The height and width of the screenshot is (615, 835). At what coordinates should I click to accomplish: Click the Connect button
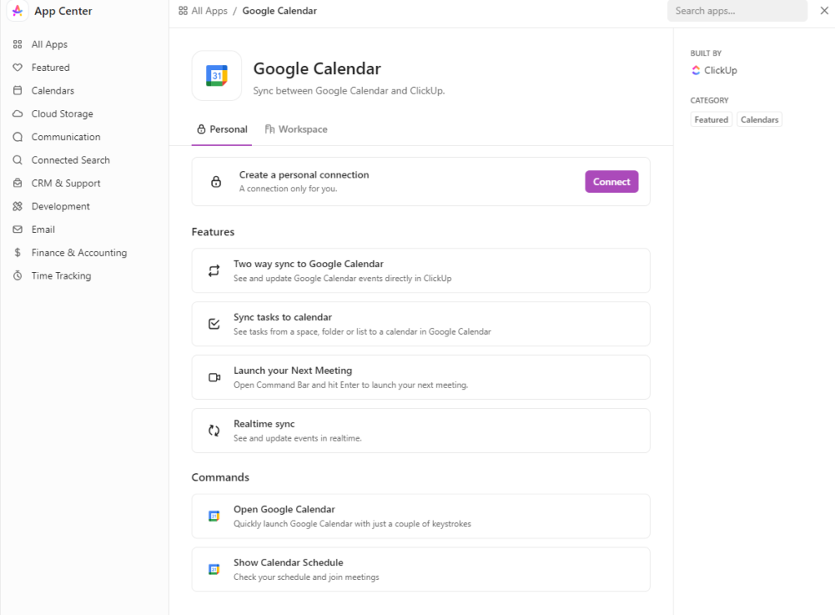click(612, 182)
